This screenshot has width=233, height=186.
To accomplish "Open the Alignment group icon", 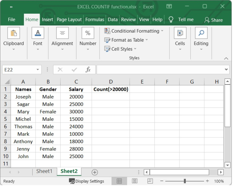I will point(62,33).
